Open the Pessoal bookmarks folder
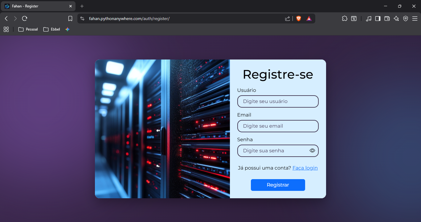This screenshot has width=421, height=222. point(28,29)
